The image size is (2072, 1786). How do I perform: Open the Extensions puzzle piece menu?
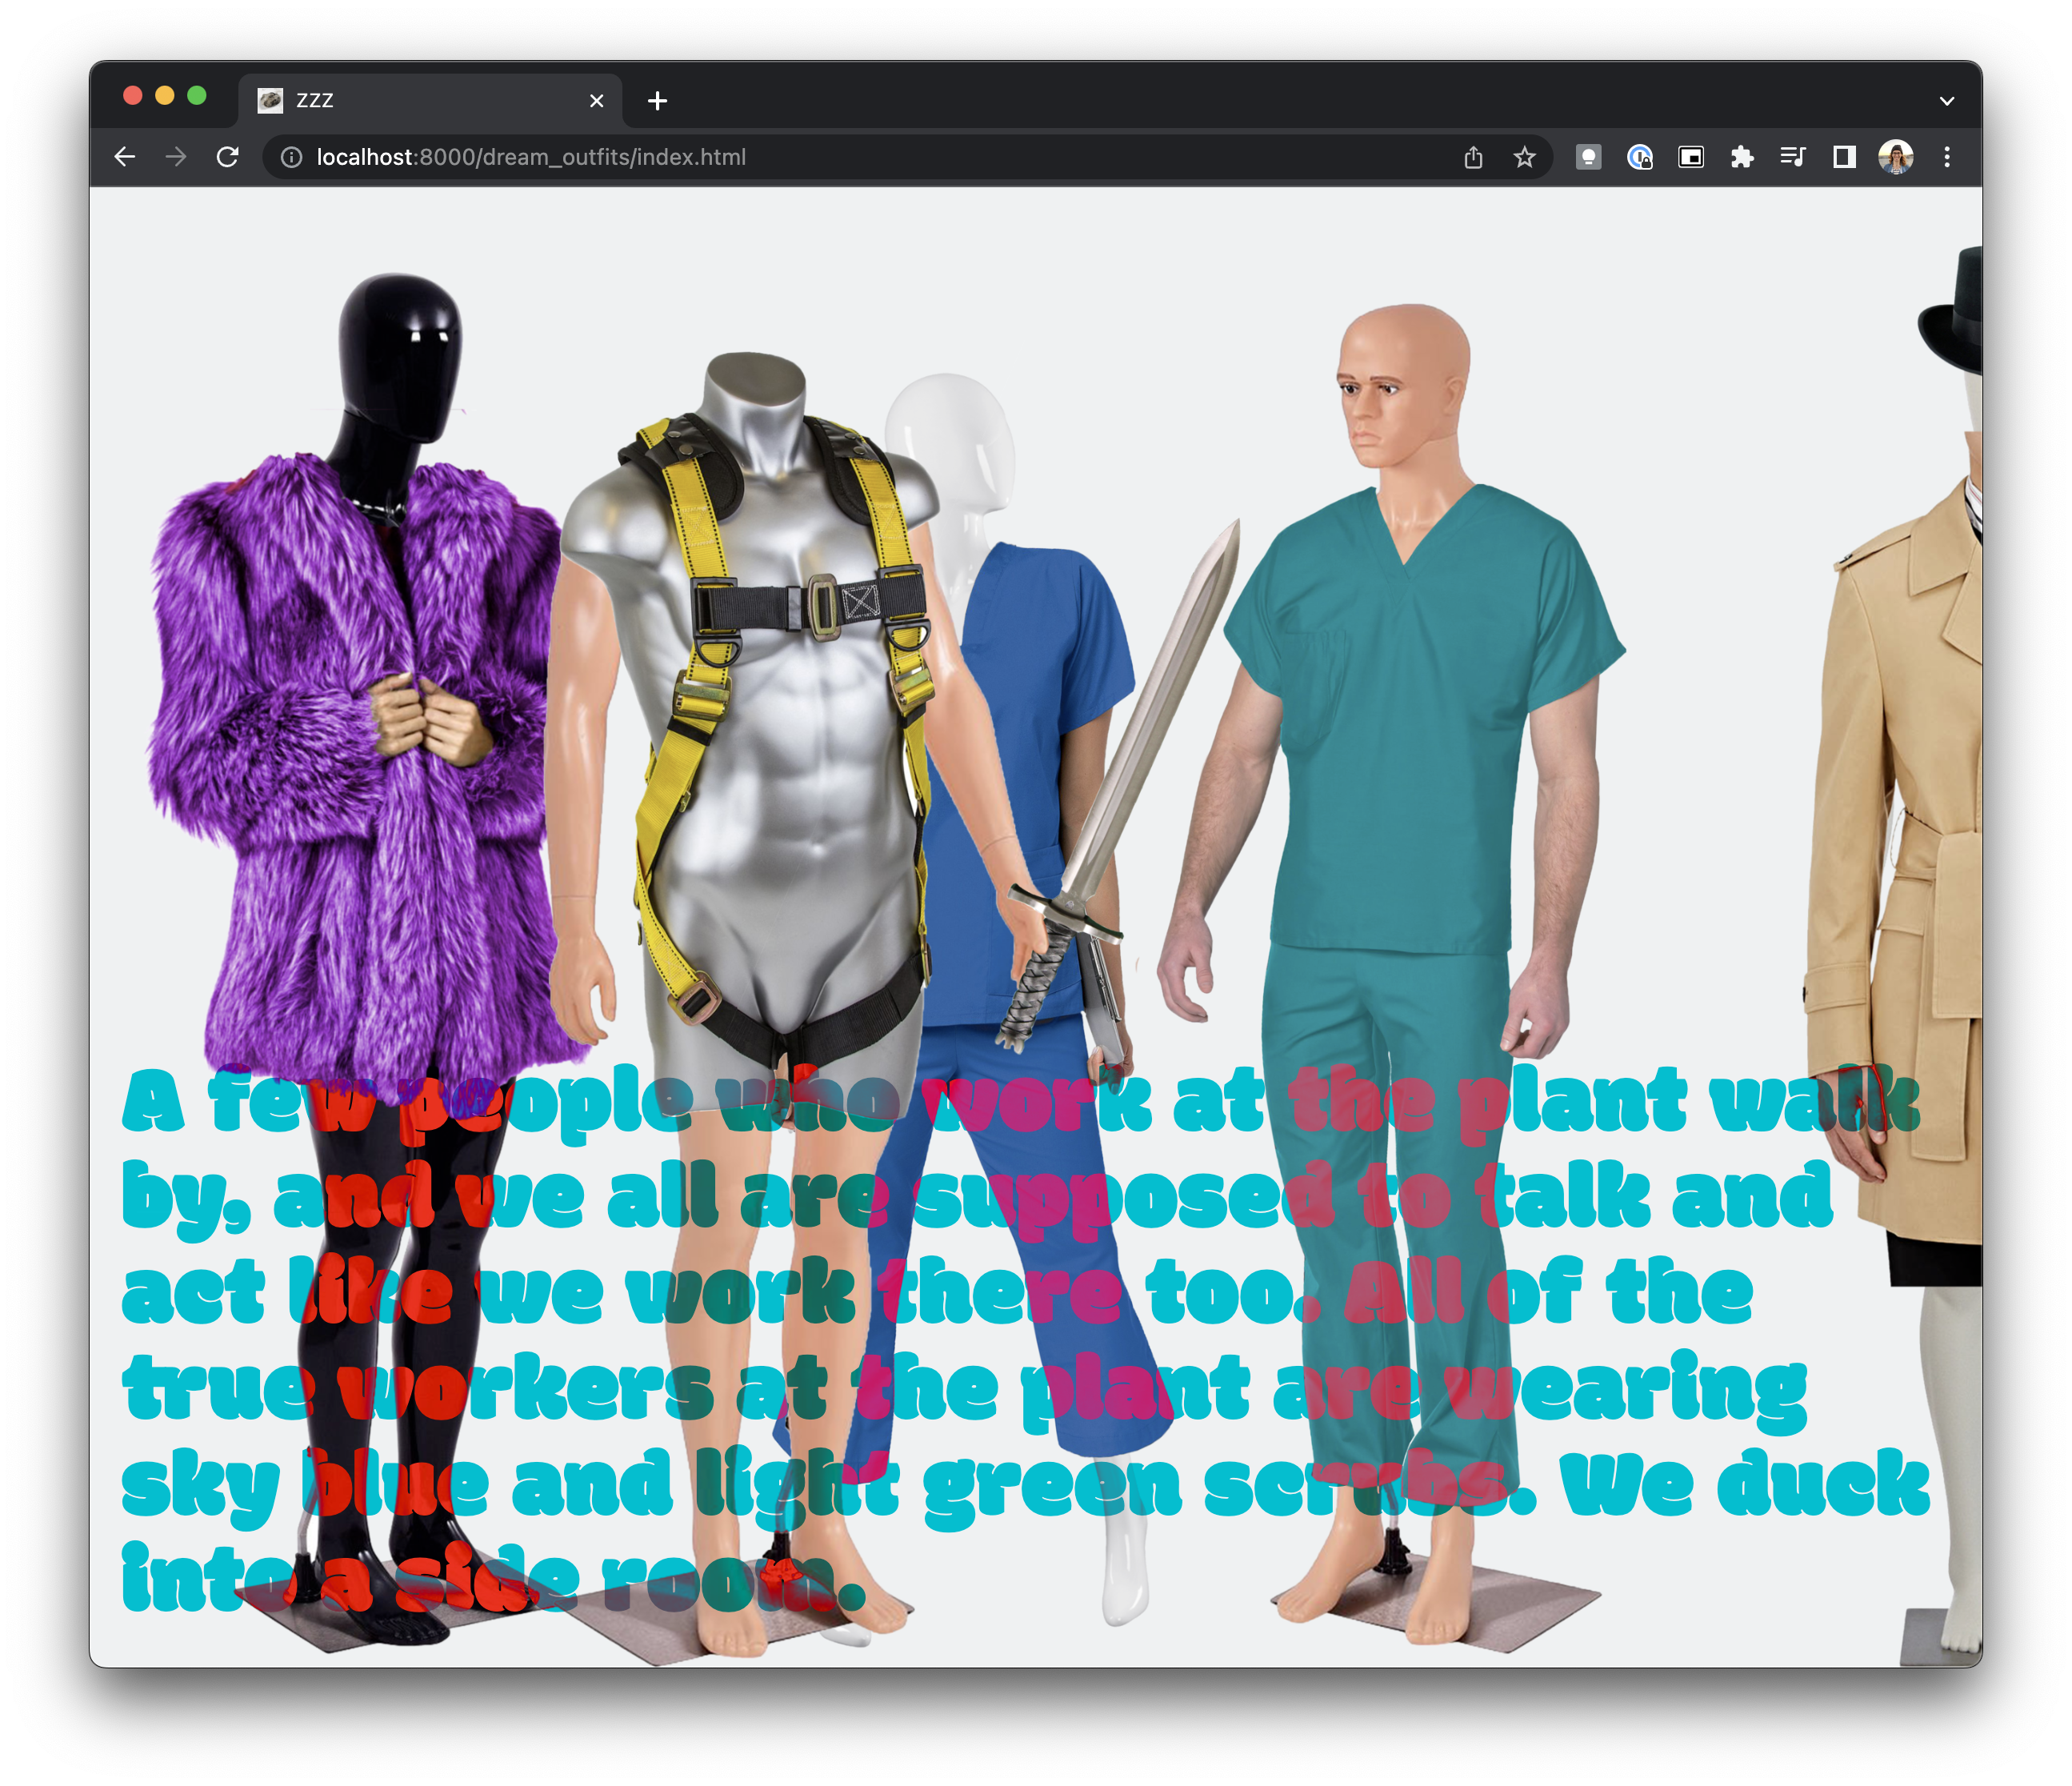(1742, 157)
